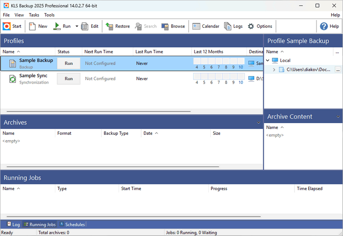Click Total archives status bar text
Screen dimensions: 343x236
[x=54, y=233]
